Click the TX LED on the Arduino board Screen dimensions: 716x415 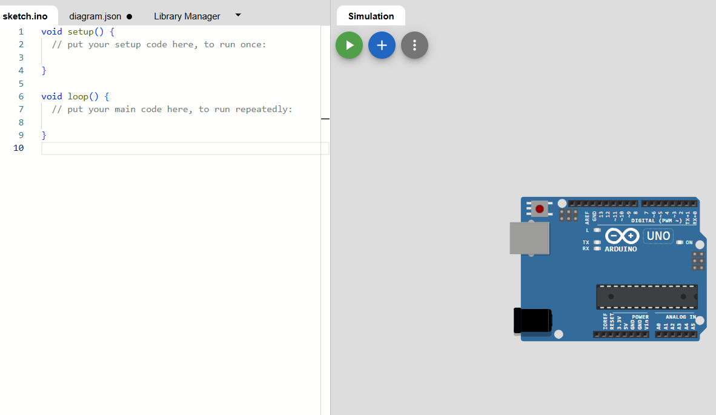pos(597,242)
